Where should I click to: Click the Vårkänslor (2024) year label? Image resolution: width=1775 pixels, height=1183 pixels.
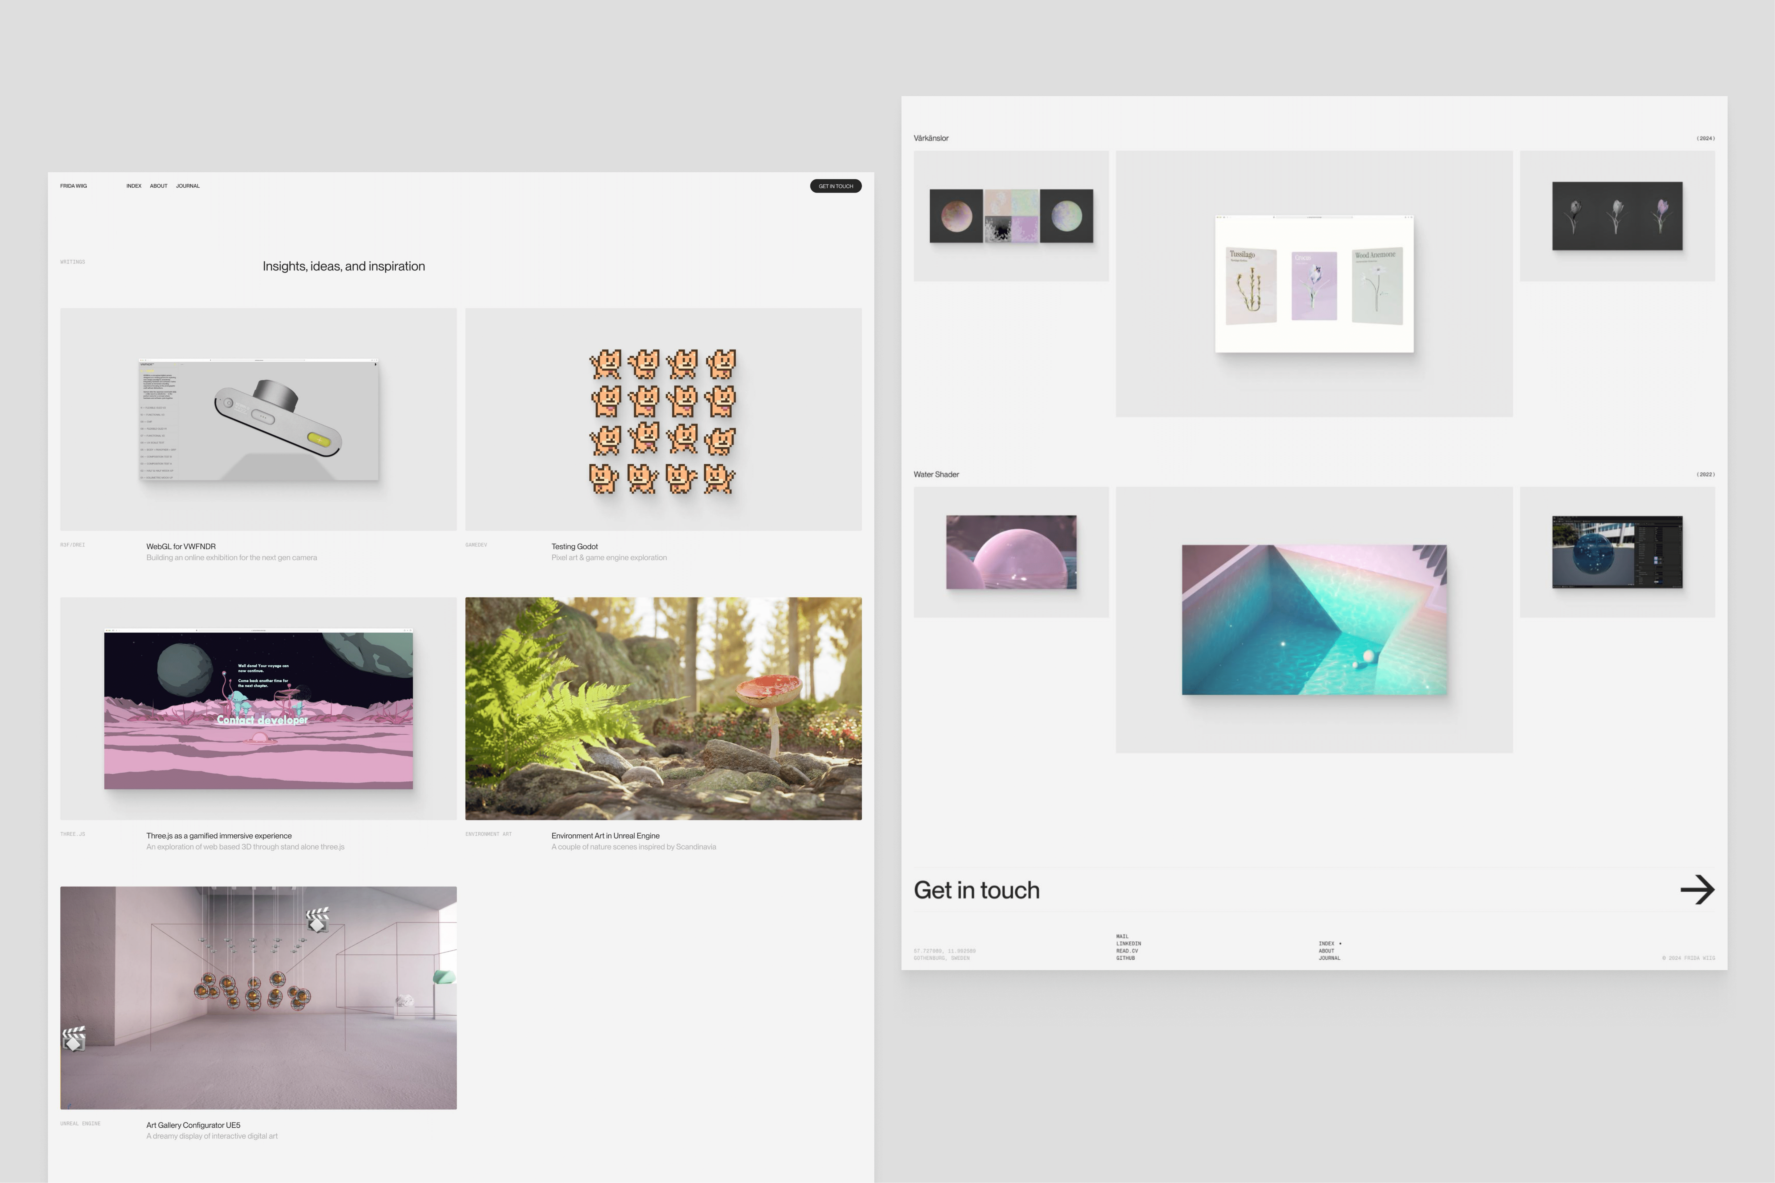pyautogui.click(x=1706, y=138)
